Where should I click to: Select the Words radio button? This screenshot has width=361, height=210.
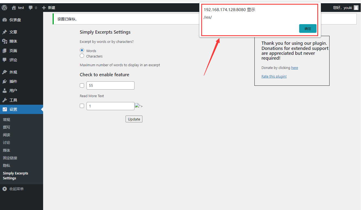(82, 50)
